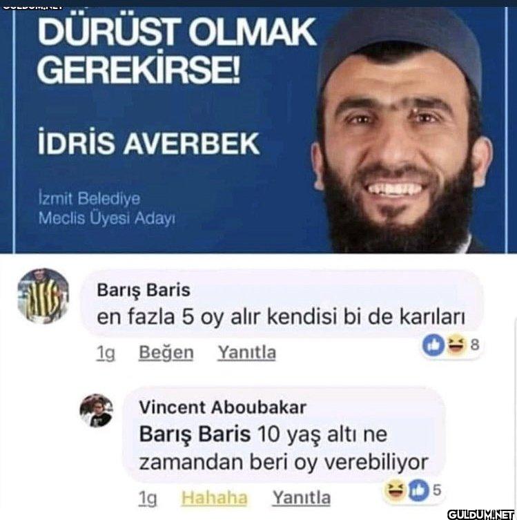The height and width of the screenshot is (520, 517).
Task: Click laughing emoji reaction on Barış Baris's comment
Action: click(x=456, y=345)
